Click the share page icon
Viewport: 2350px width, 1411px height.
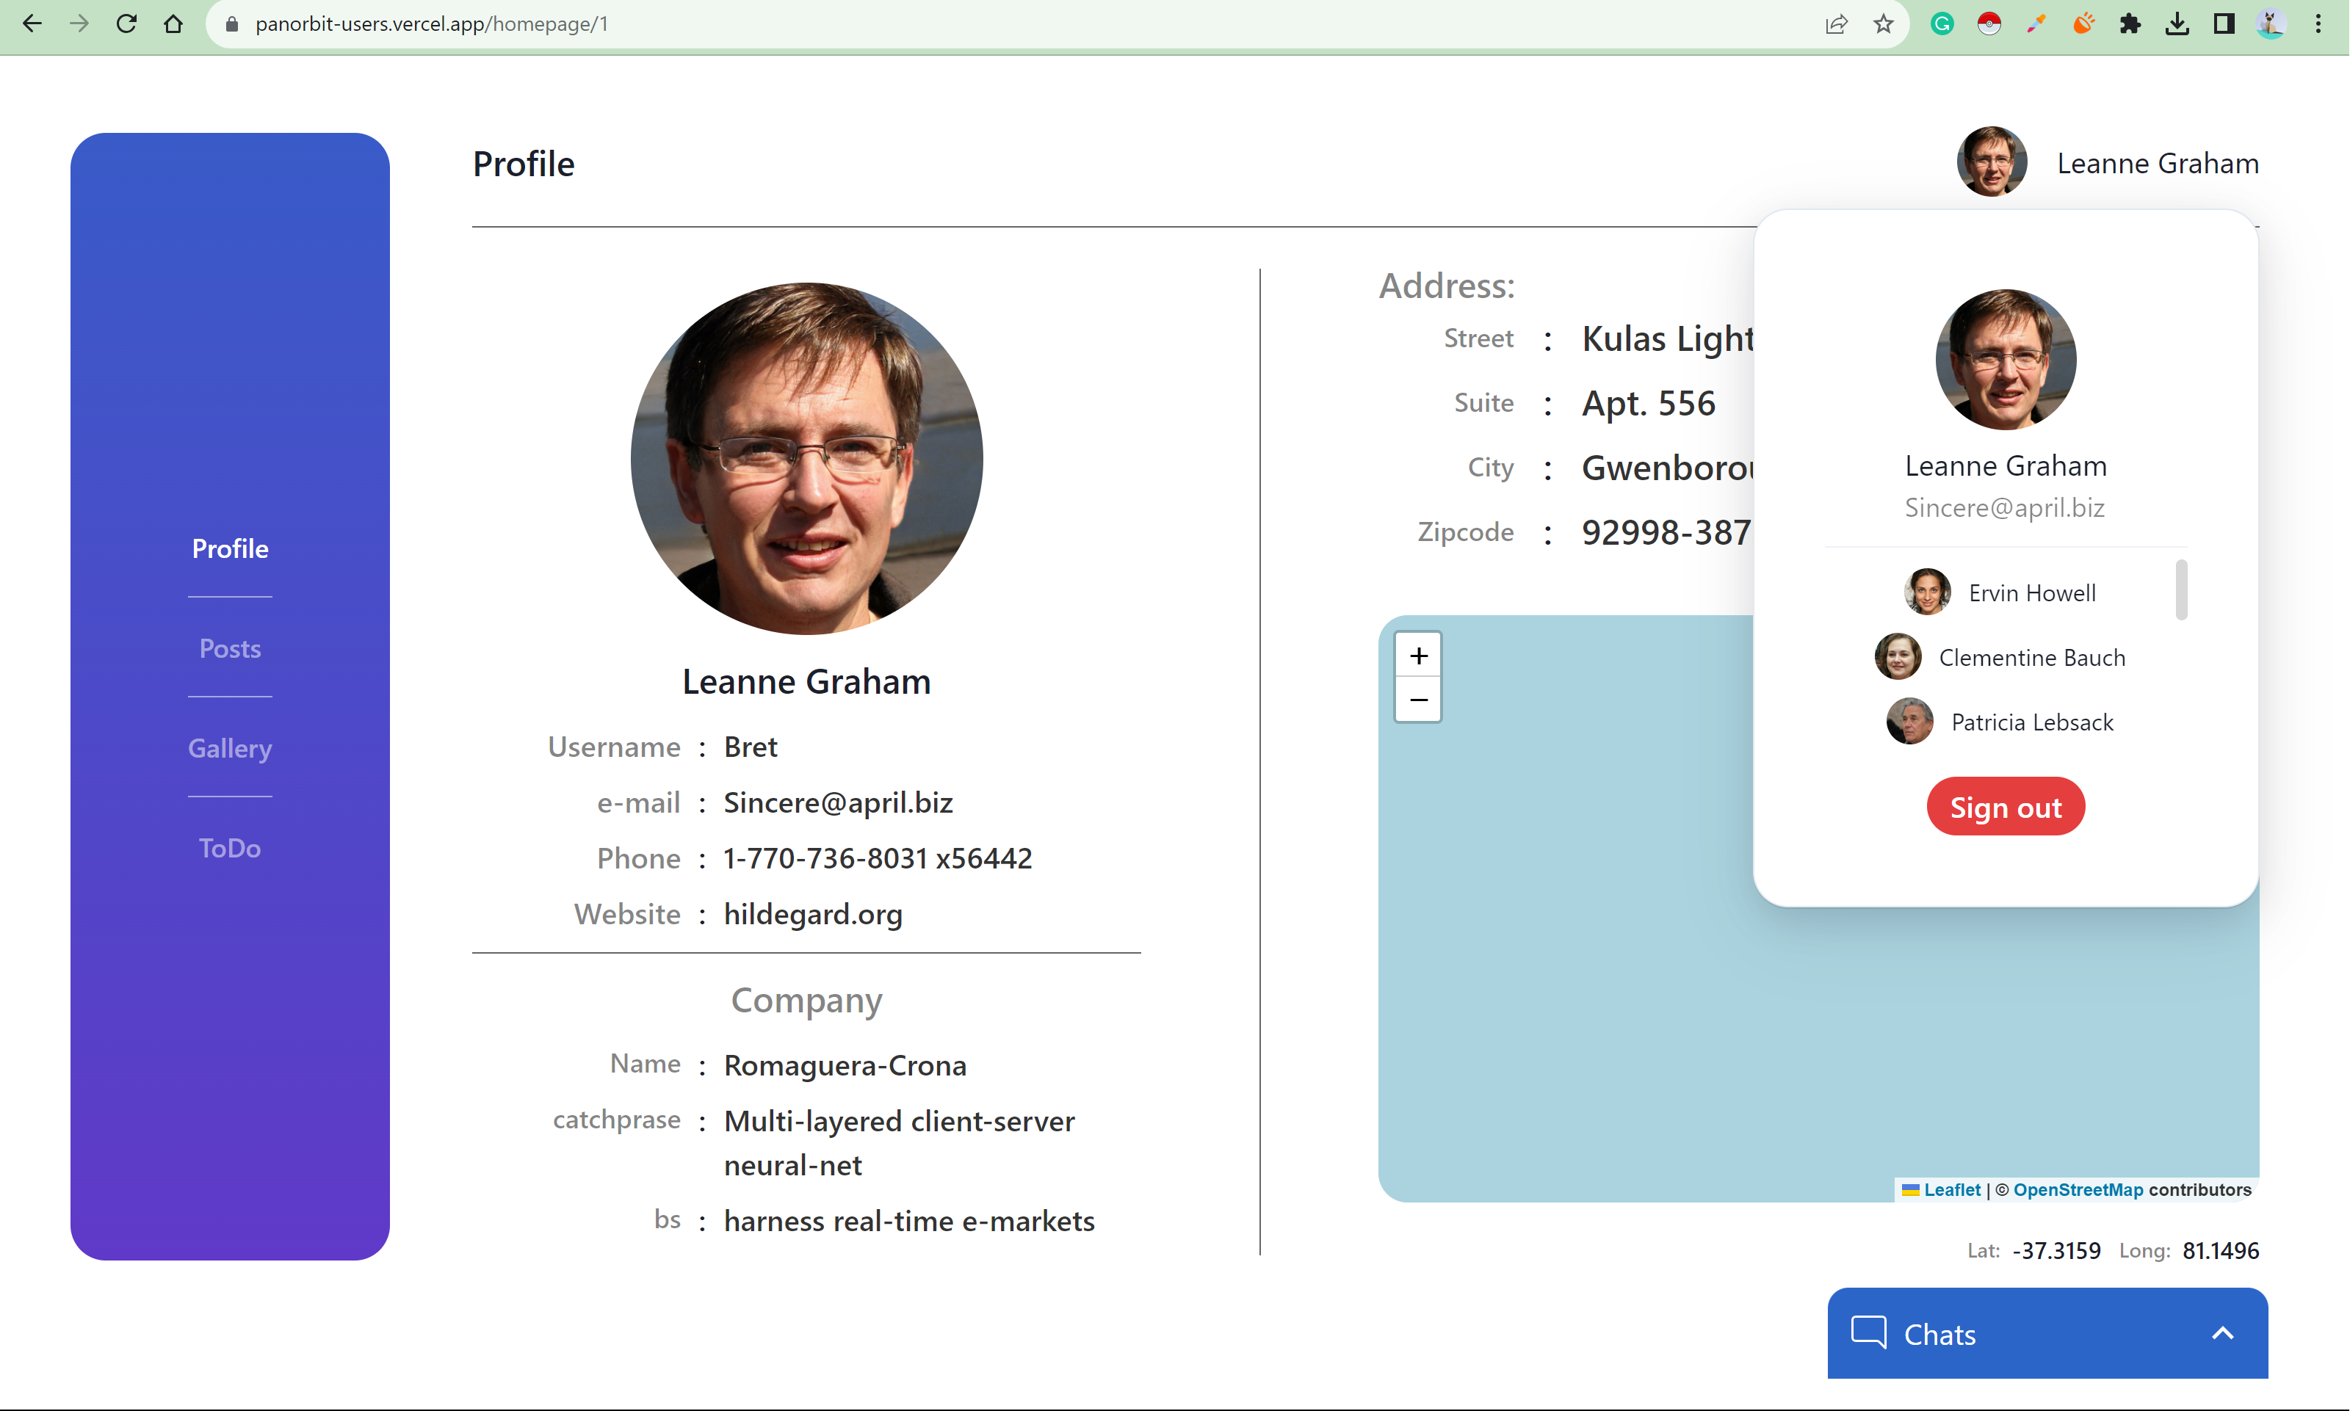click(x=1835, y=23)
